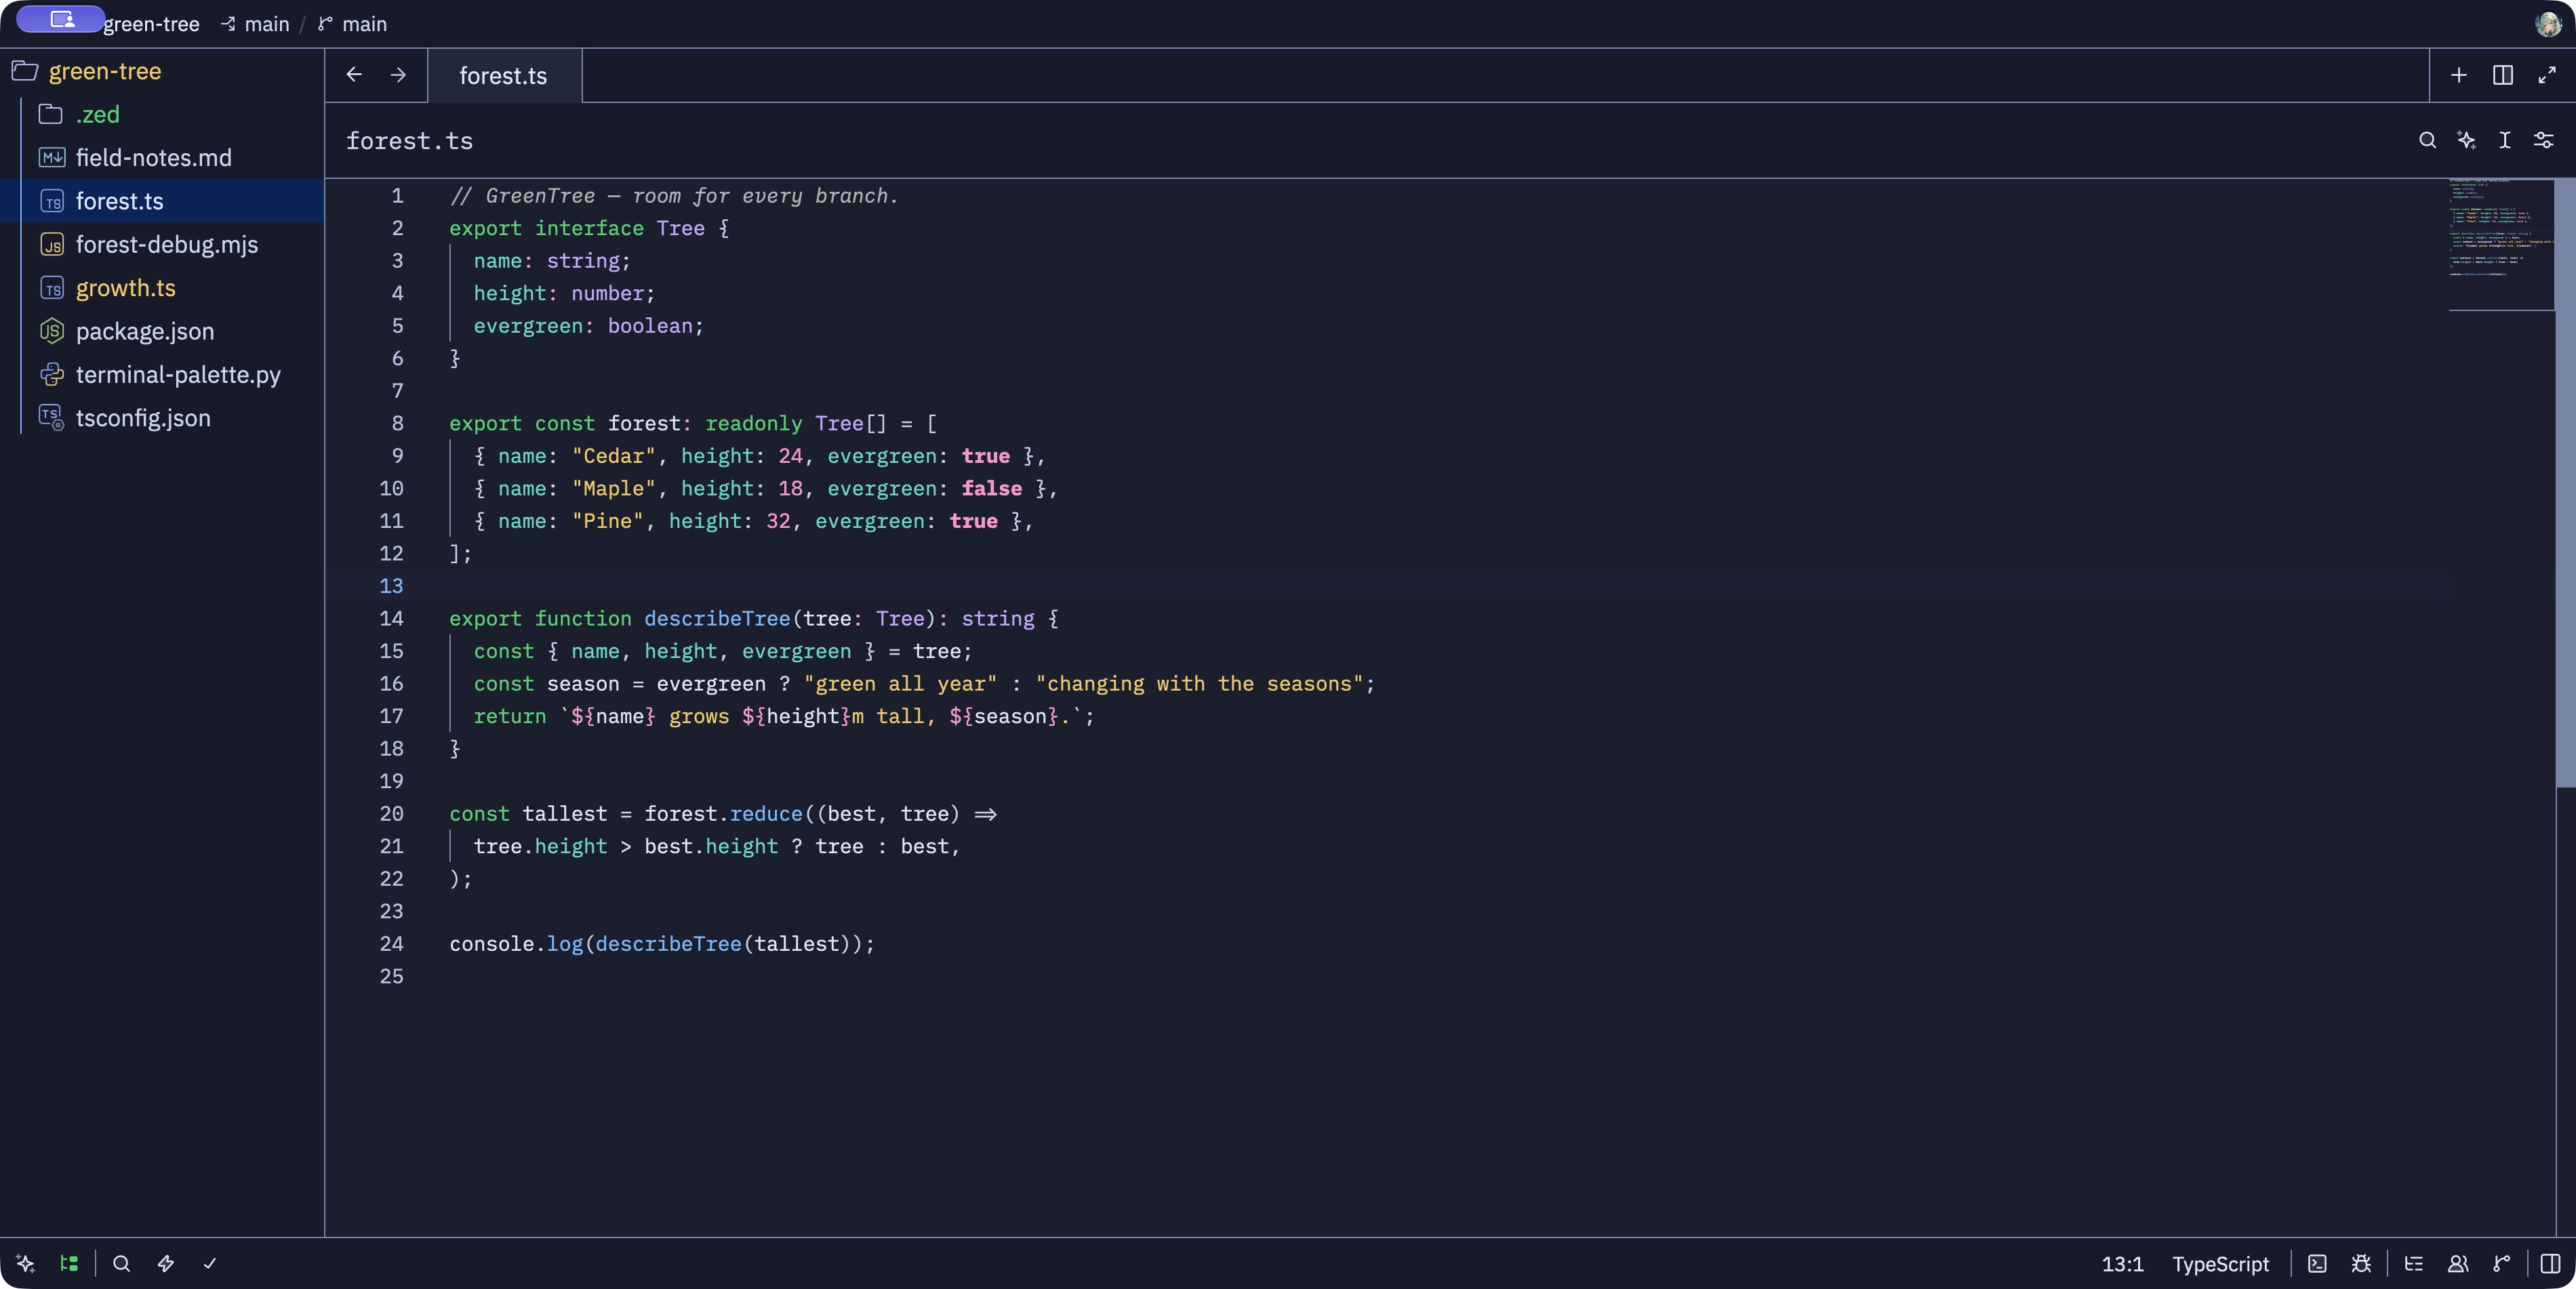Toggle the terminal panel

[x=2317, y=1263]
